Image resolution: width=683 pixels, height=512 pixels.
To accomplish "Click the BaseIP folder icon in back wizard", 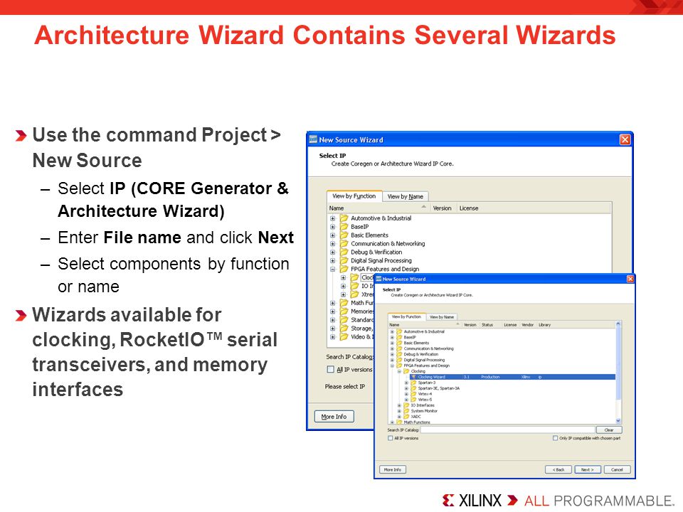I will click(x=344, y=227).
